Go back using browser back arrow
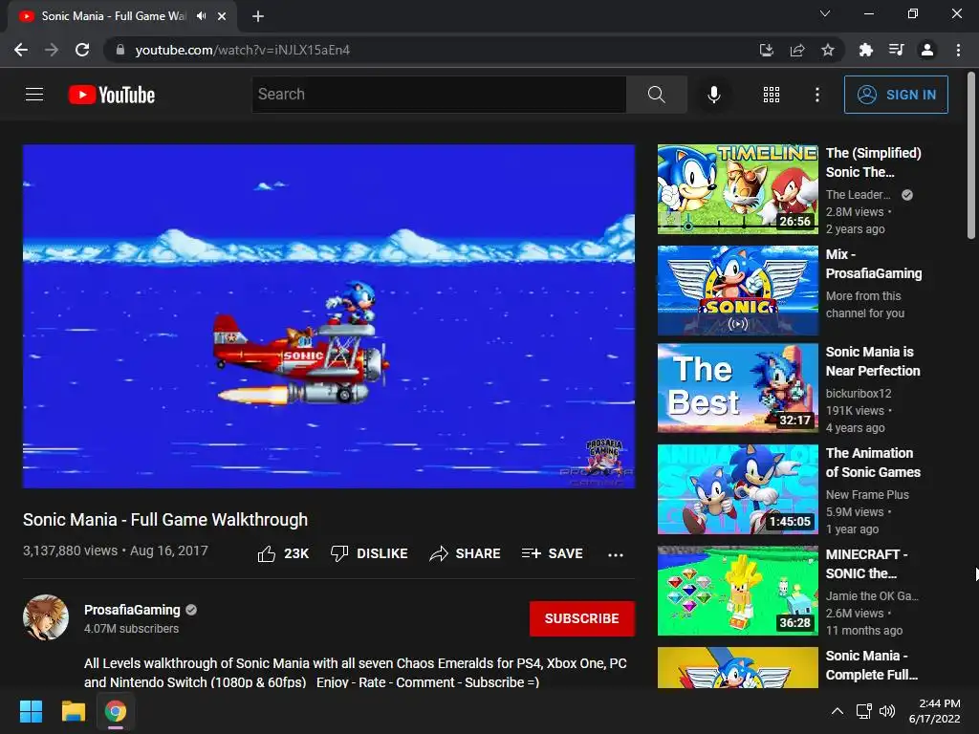The height and width of the screenshot is (734, 979). point(21,50)
